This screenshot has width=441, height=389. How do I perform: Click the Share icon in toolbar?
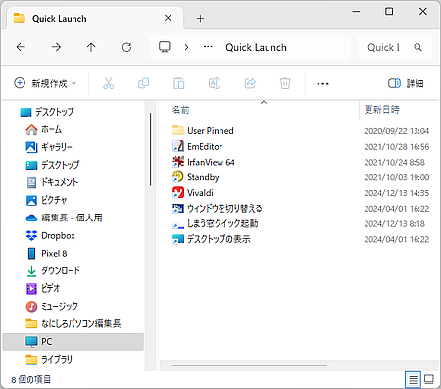pos(250,83)
